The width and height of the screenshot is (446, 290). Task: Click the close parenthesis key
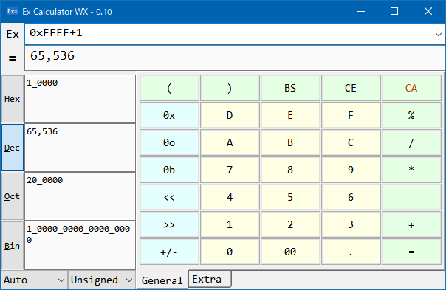pos(230,88)
